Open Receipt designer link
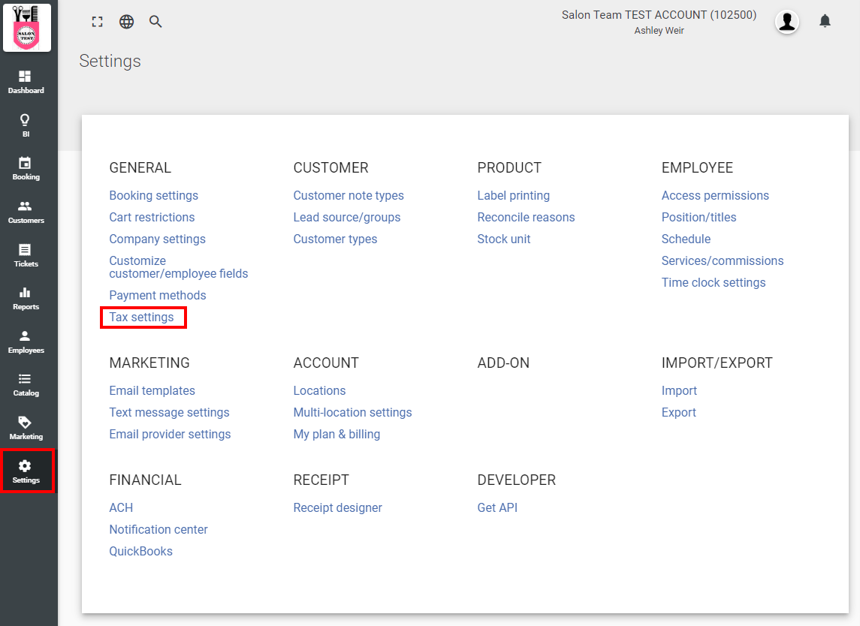 (337, 508)
